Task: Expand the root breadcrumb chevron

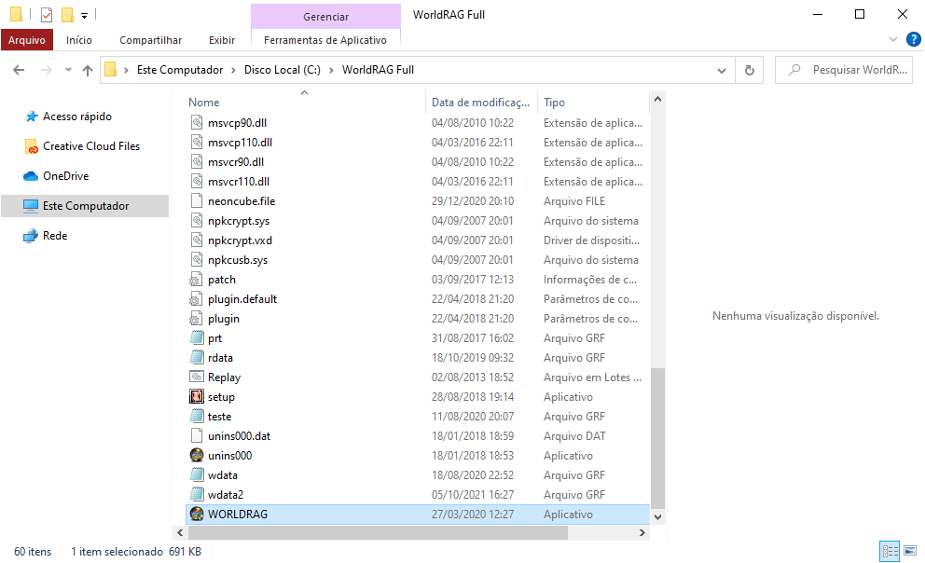Action: pos(126,70)
